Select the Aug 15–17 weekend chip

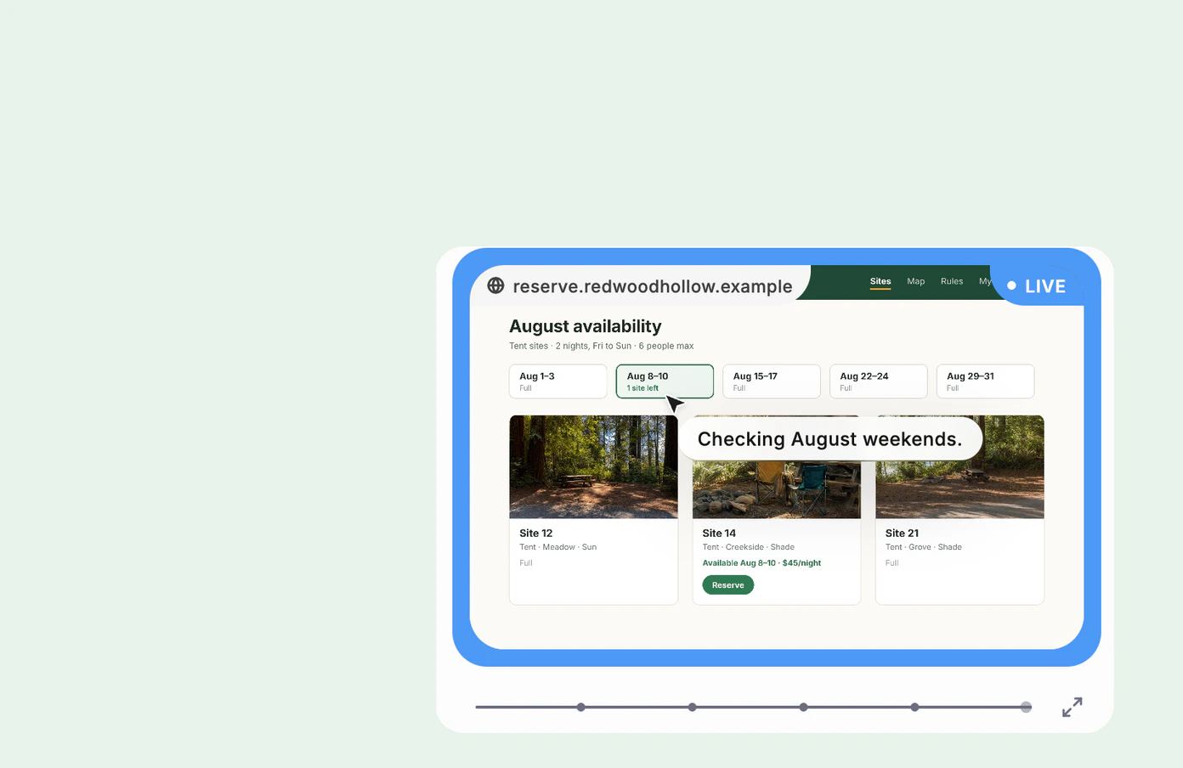(772, 381)
